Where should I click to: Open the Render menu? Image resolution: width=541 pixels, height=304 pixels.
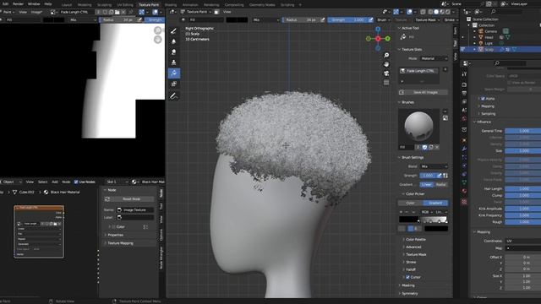18,3
